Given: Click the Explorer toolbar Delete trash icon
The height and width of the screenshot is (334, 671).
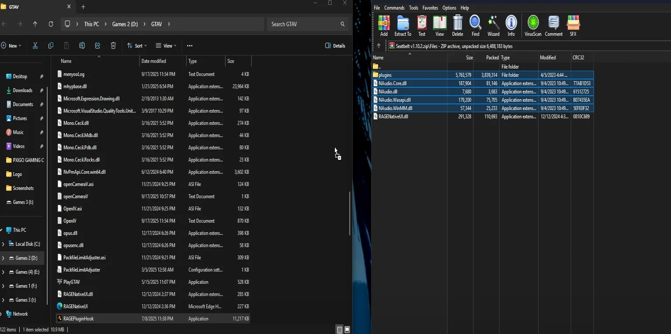Looking at the screenshot, I should 113,46.
